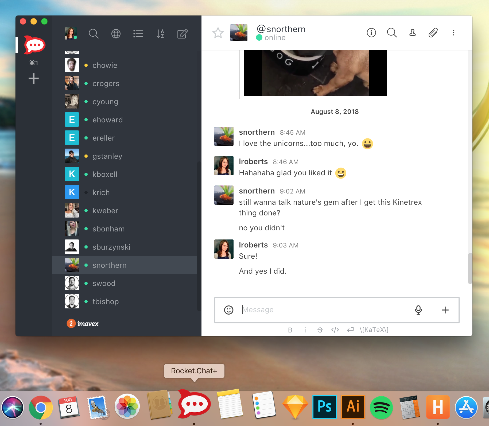The width and height of the screenshot is (489, 426).
Task: Click the chat messages scrollbar
Action: (x=470, y=268)
